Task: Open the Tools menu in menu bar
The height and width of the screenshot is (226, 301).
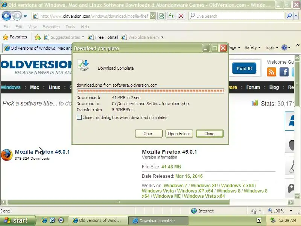Action: click(70, 27)
